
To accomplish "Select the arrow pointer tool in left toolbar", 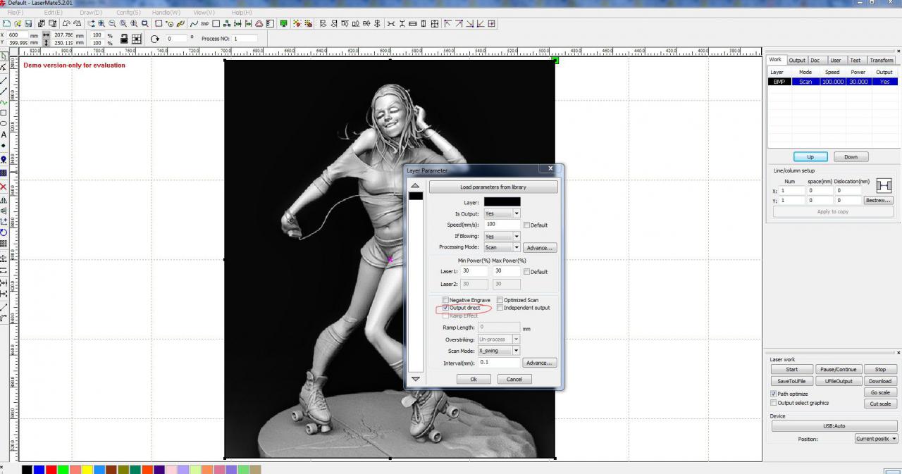I will (4, 56).
